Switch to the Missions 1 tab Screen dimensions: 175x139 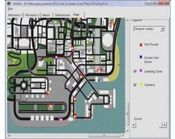click(15, 15)
